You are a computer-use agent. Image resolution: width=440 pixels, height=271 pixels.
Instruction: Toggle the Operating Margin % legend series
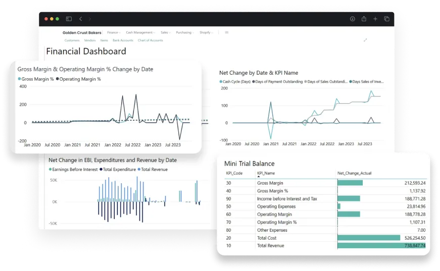(78, 79)
